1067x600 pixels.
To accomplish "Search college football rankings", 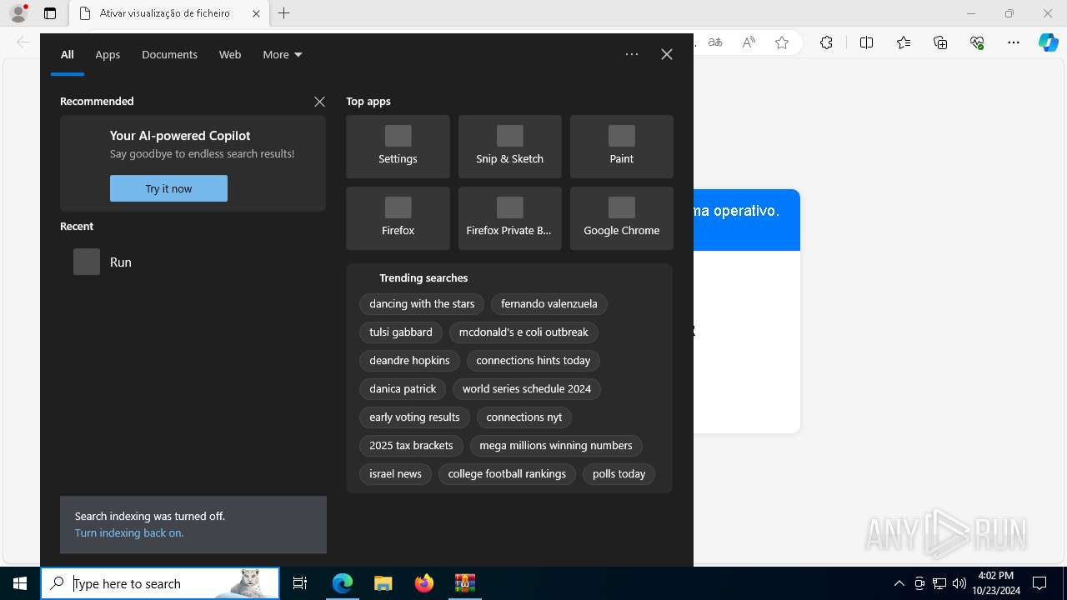I will click(507, 474).
